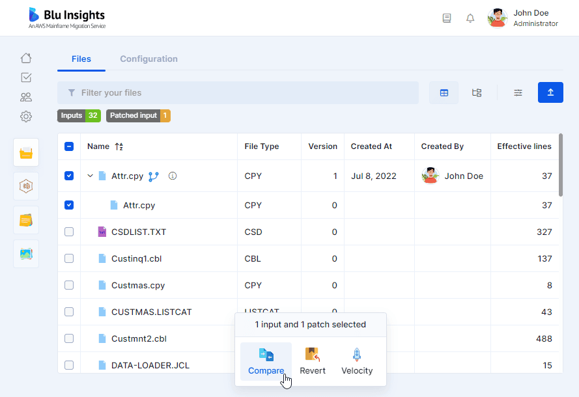The width and height of the screenshot is (579, 397).
Task: Open the column settings sliders icon
Action: (x=518, y=92)
